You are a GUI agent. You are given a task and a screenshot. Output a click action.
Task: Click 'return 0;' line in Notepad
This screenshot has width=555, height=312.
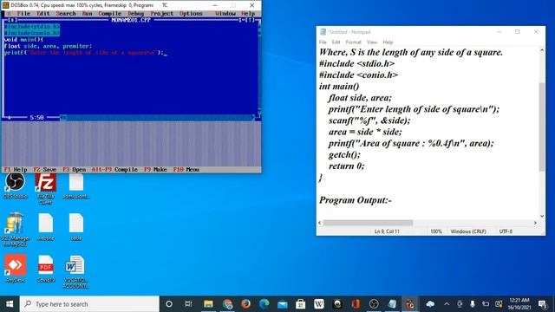(x=346, y=166)
